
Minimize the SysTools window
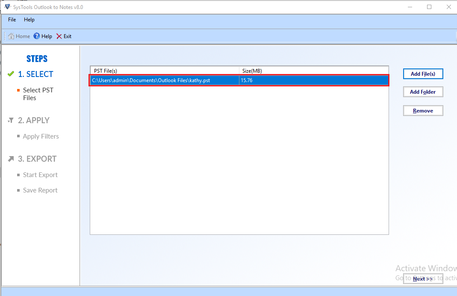tap(410, 7)
